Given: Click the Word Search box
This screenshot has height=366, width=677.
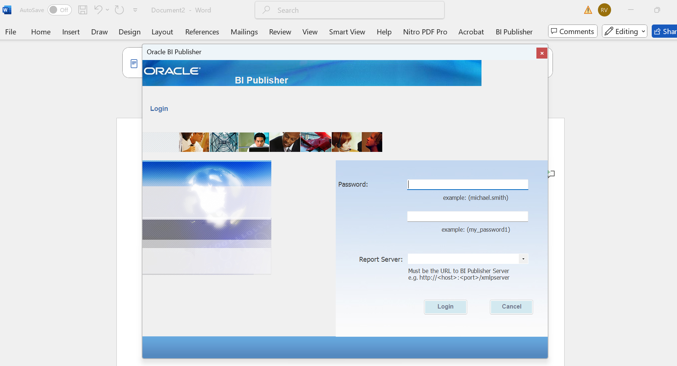Looking at the screenshot, I should [350, 10].
